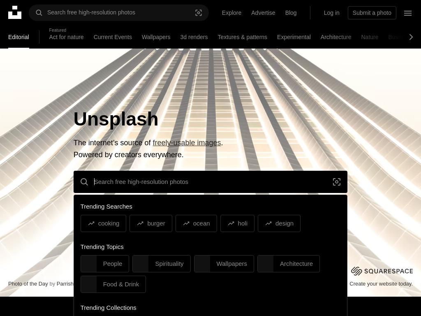Follow the freely-usable images link
This screenshot has width=421, height=316.
[x=187, y=143]
